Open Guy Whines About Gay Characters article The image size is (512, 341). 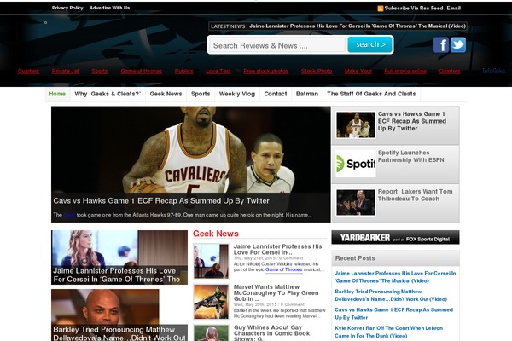[x=271, y=332]
